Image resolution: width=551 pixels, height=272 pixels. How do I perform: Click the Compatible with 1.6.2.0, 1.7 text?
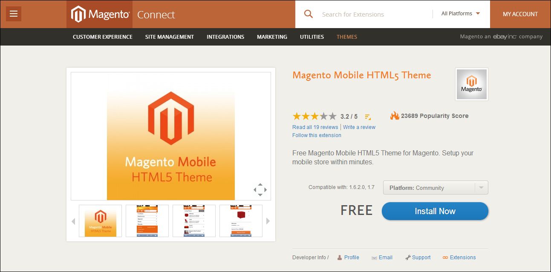point(341,187)
